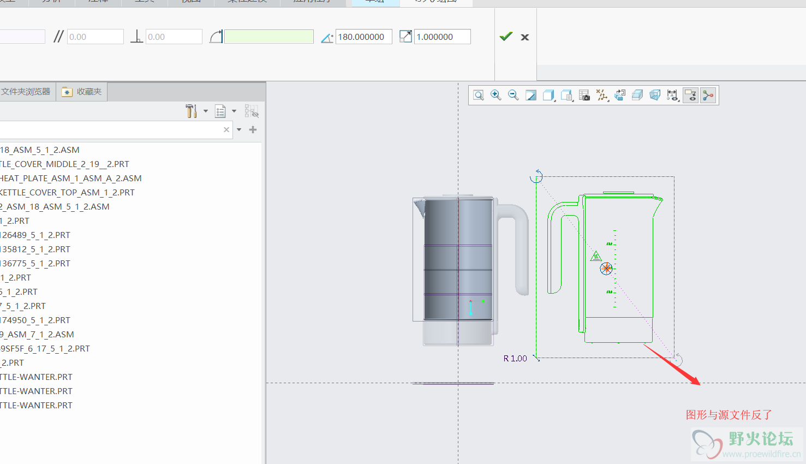Select 9SF5F_6_17_5_1_2.PRT in tree

click(x=45, y=348)
